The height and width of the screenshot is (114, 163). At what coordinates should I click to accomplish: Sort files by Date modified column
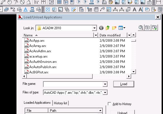(110, 35)
